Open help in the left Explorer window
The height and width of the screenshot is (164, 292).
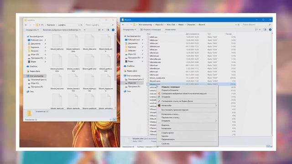(x=113, y=30)
